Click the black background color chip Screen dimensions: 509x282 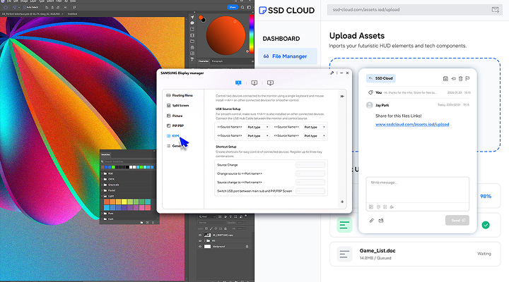203,20
